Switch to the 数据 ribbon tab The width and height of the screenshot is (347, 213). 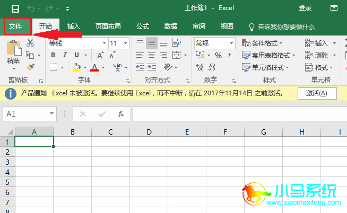(171, 26)
